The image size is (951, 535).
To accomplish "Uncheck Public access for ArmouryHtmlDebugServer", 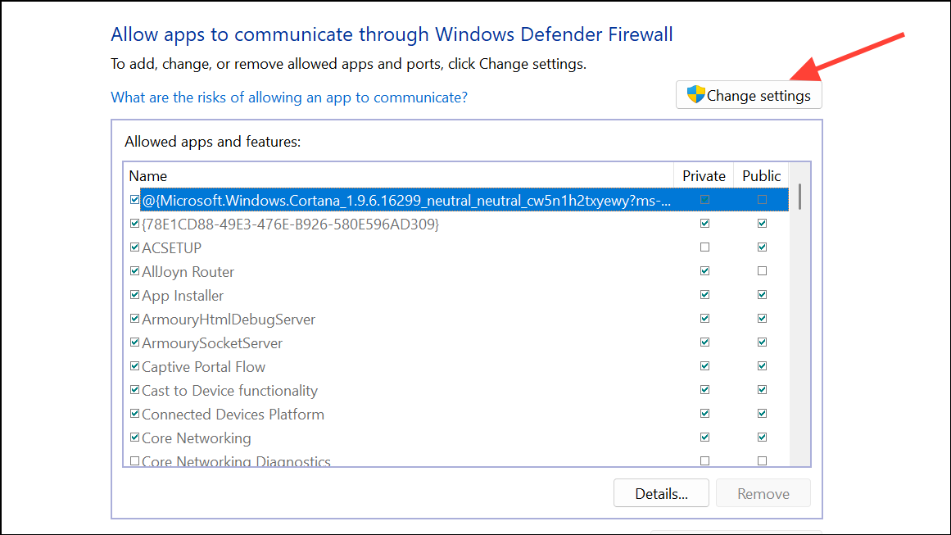I will pyautogui.click(x=762, y=318).
